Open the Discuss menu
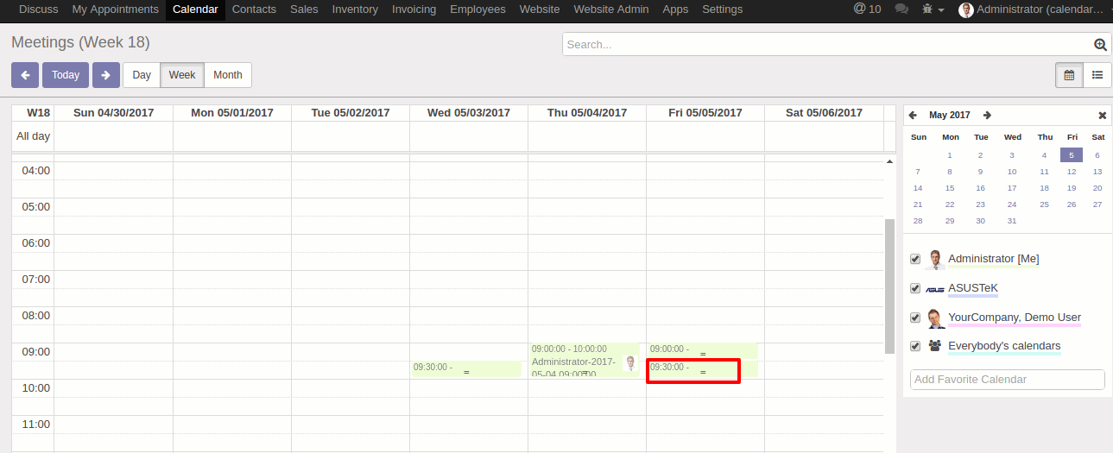 click(x=39, y=9)
